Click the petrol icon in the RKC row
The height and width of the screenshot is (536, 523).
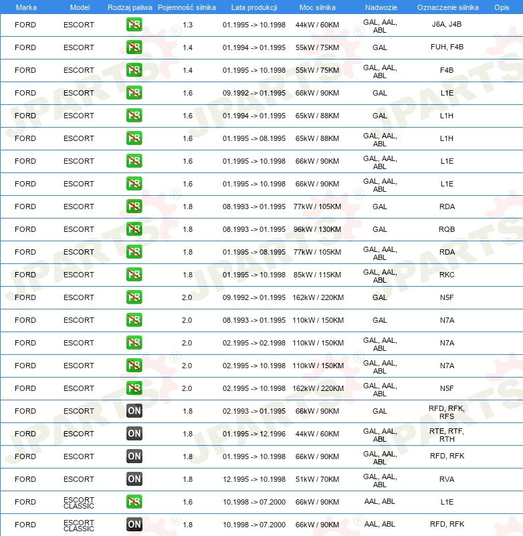coord(134,275)
